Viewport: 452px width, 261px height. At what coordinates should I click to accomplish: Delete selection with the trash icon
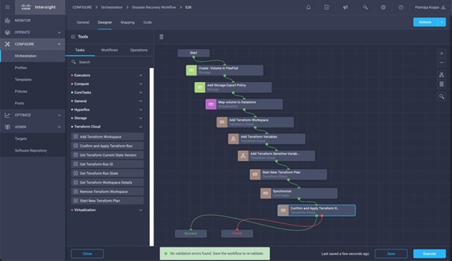[162, 37]
